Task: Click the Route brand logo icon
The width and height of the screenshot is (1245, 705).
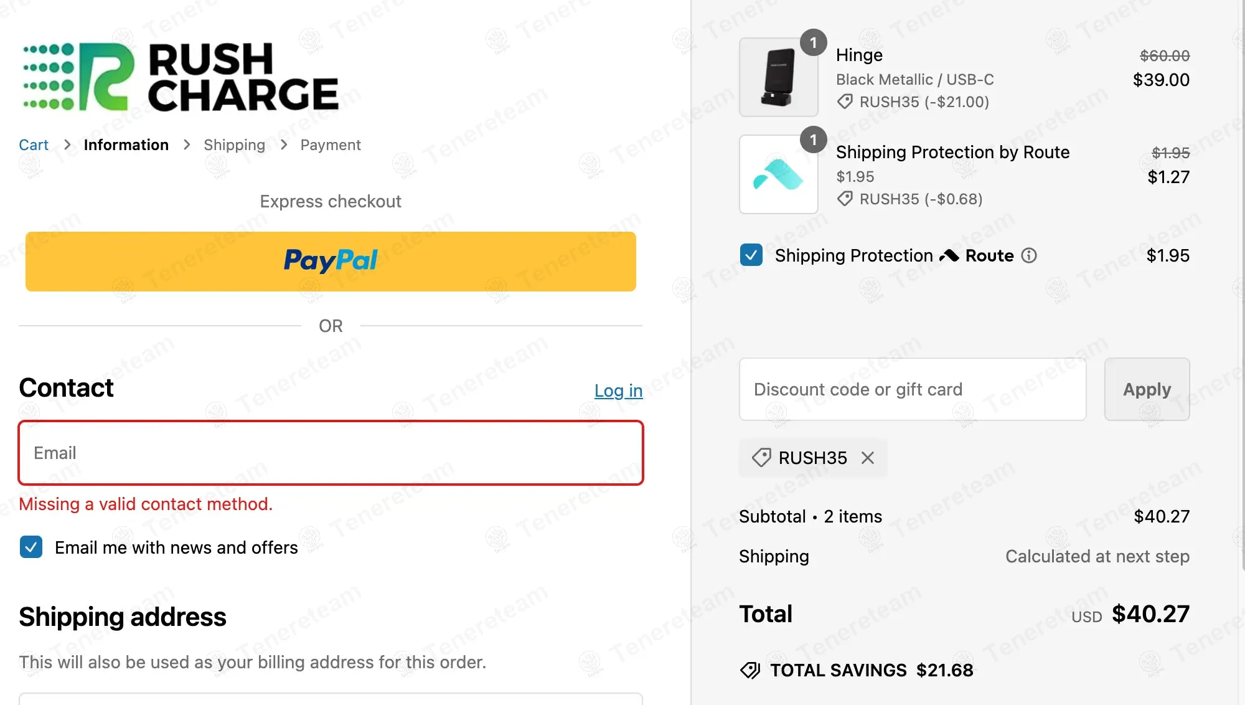Action: pos(949,255)
